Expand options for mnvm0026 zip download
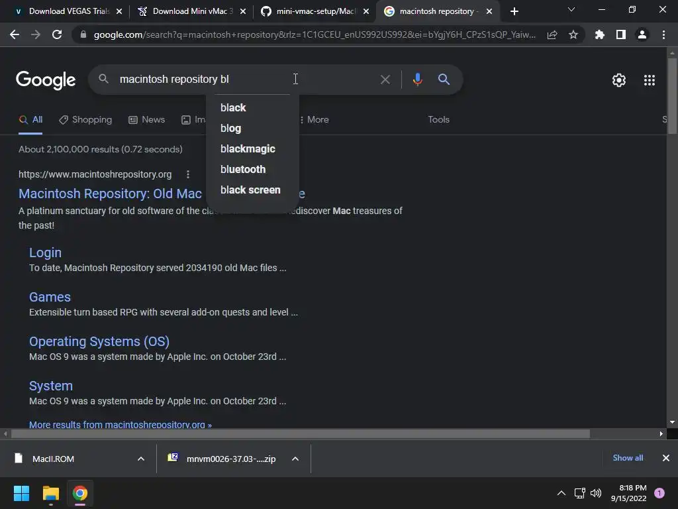The image size is (678, 509). coord(295,459)
